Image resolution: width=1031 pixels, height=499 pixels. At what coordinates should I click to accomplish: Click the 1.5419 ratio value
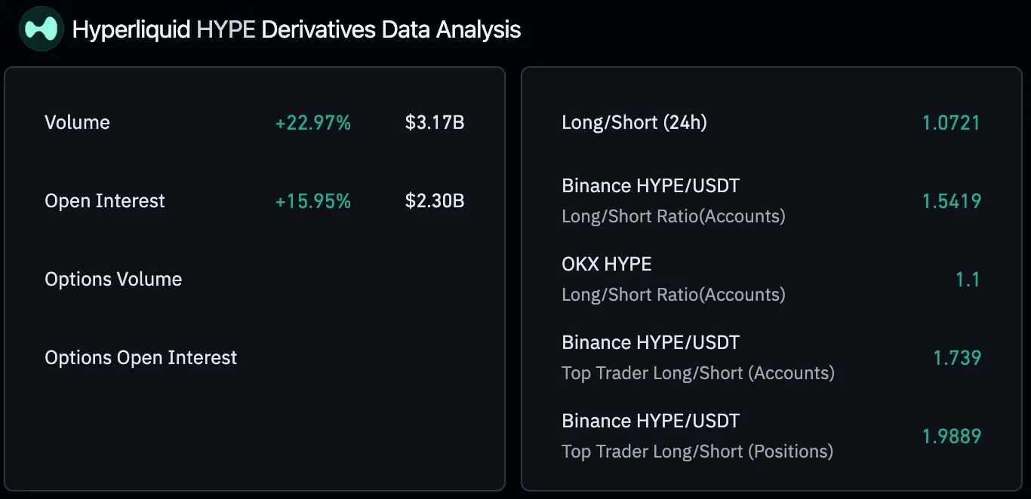coord(951,201)
